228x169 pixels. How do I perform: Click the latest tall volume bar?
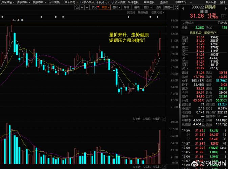point(160,147)
